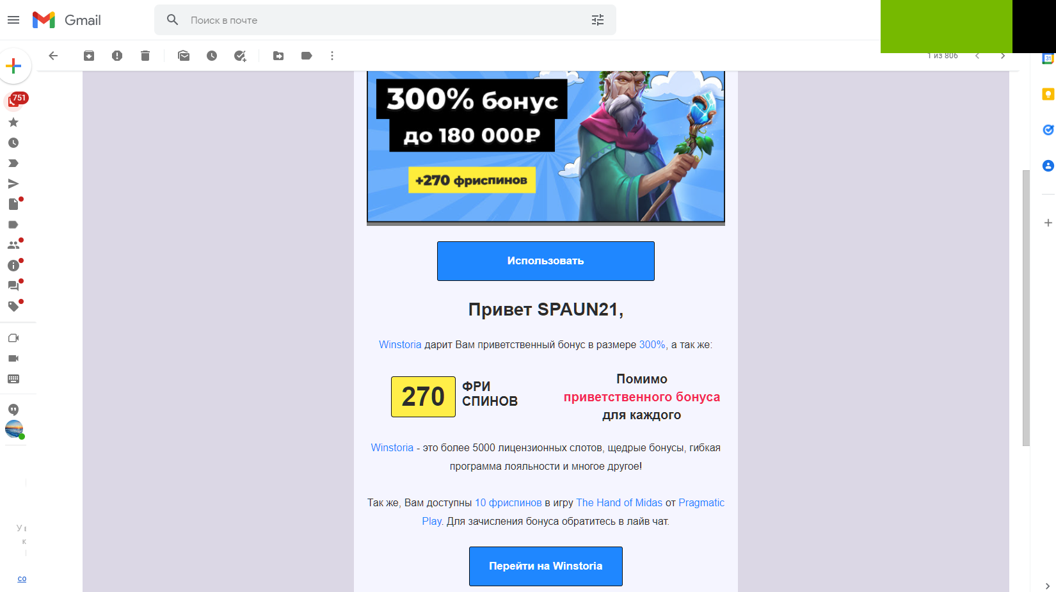Open search filter options
Viewport: 1056px width, 592px height.
click(598, 20)
